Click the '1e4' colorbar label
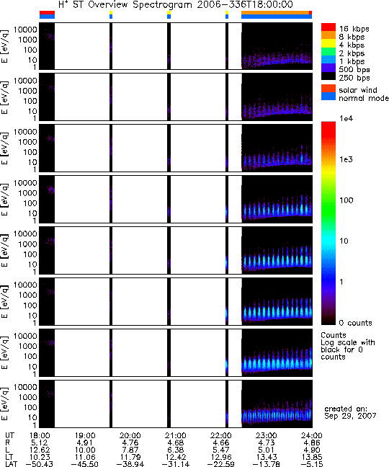This screenshot has width=389, height=467. point(346,118)
